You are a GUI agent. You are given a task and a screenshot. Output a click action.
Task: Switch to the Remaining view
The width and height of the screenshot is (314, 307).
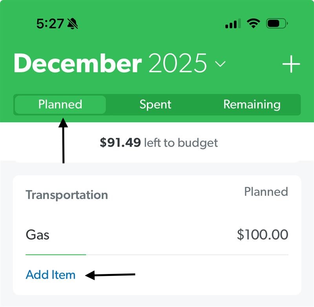pyautogui.click(x=252, y=104)
